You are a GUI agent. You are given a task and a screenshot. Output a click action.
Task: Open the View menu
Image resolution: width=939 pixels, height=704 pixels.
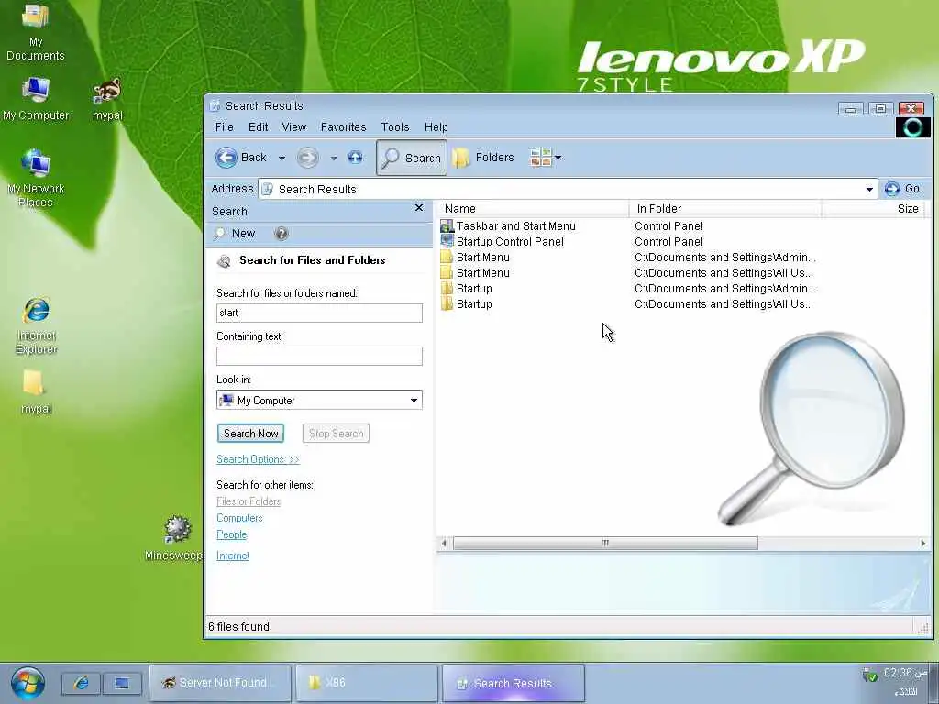point(294,126)
